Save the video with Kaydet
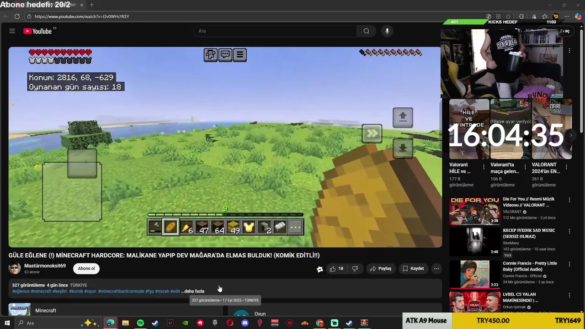The height and width of the screenshot is (329, 585). pyautogui.click(x=413, y=269)
